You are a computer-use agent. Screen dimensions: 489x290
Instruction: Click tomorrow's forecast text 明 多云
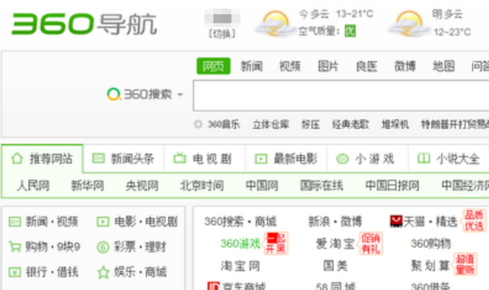(447, 14)
